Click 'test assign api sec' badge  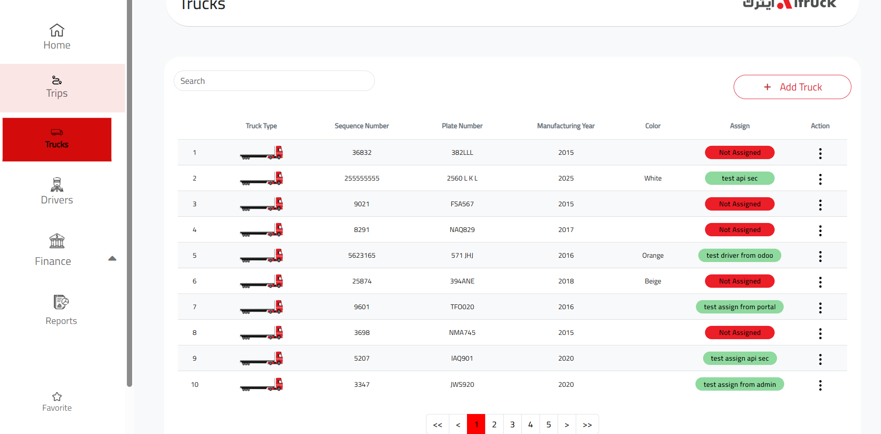click(x=739, y=358)
